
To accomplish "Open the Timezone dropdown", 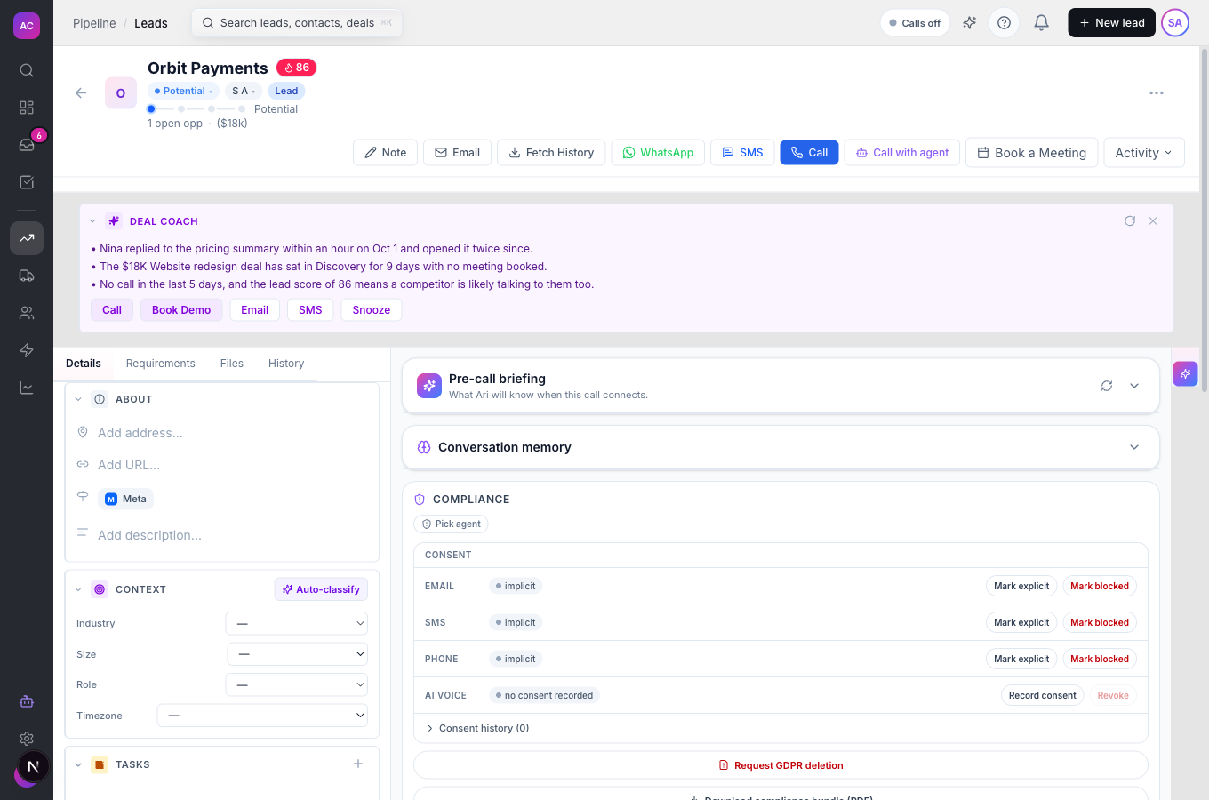I will (262, 716).
